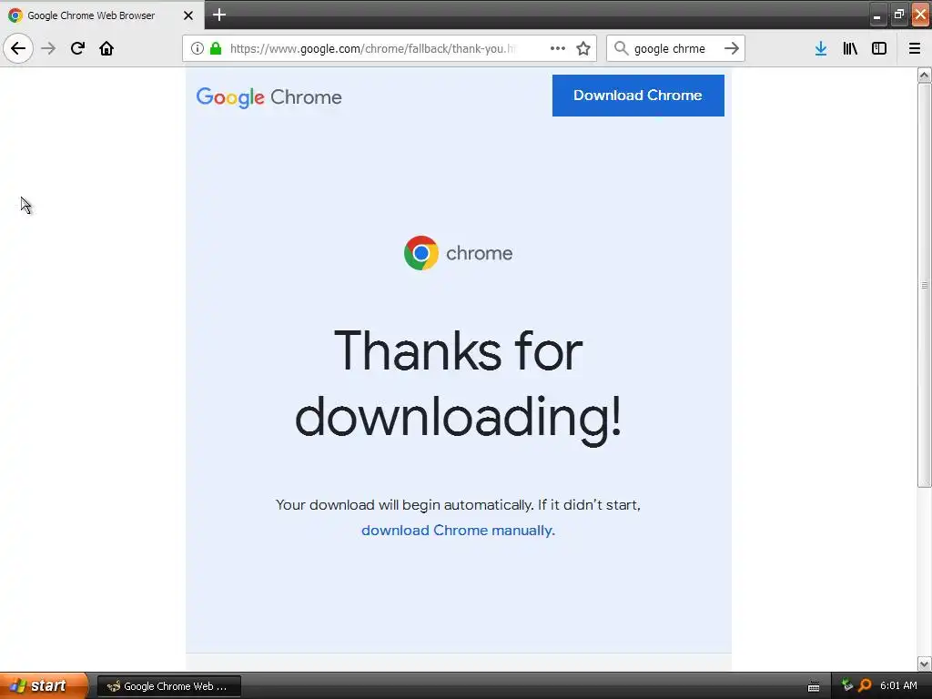
Task: Toggle the sidebar view
Action: pos(879,48)
